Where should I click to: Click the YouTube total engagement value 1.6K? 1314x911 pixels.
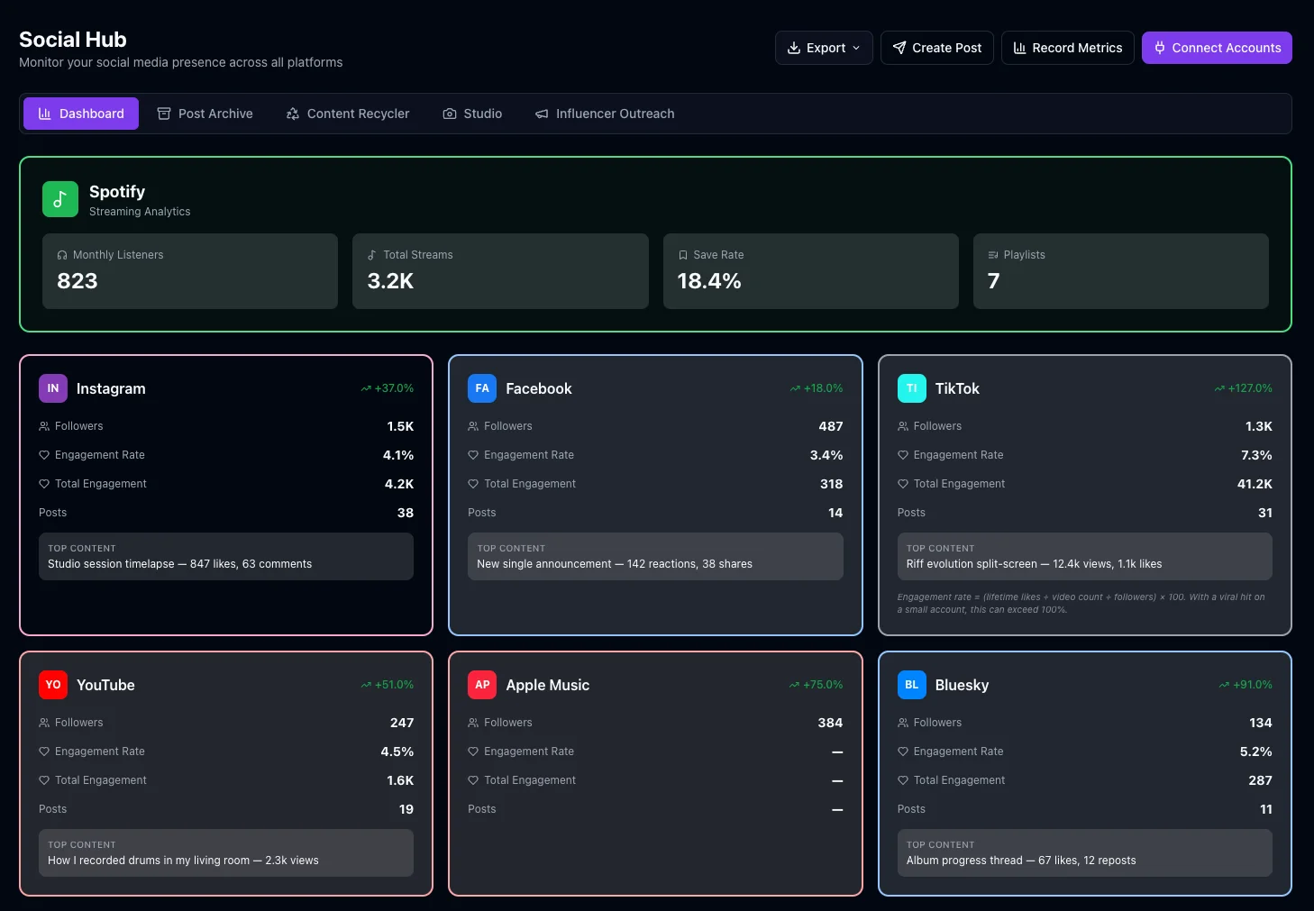pyautogui.click(x=400, y=780)
